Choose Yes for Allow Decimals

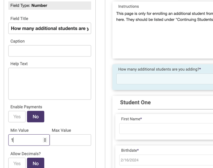tap(17, 163)
